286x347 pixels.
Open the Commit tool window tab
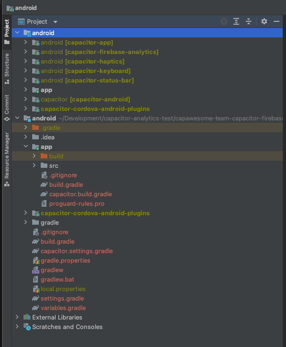pos(7,108)
